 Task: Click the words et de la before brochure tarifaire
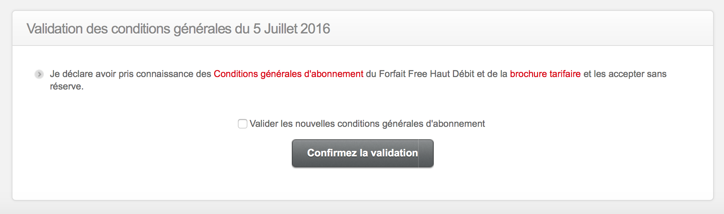(x=492, y=74)
